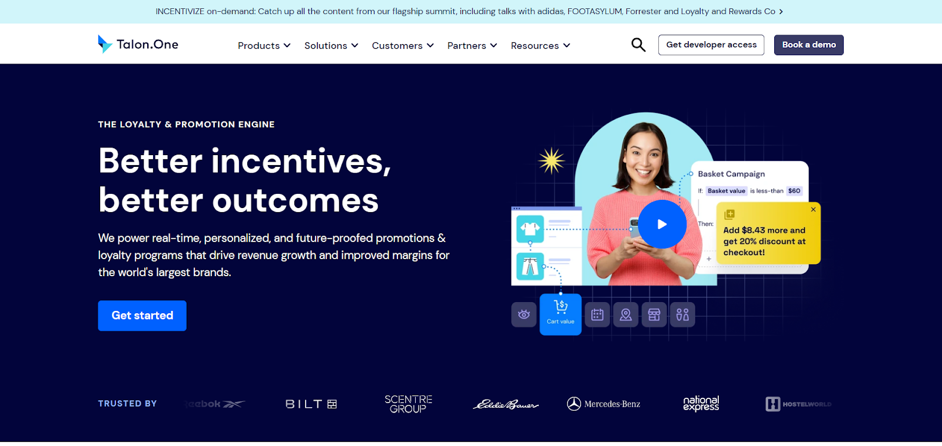
Task: Play the hero video
Action: coord(662,224)
